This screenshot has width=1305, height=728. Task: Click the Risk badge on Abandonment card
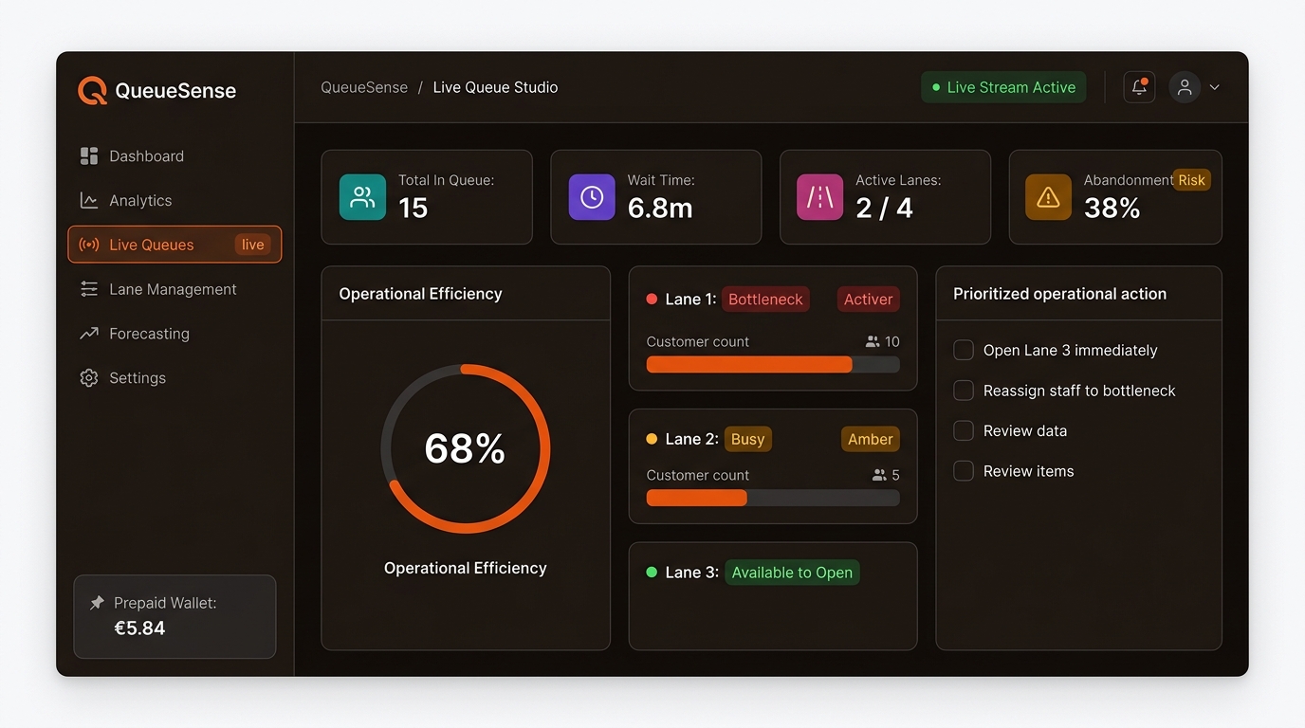1191,180
